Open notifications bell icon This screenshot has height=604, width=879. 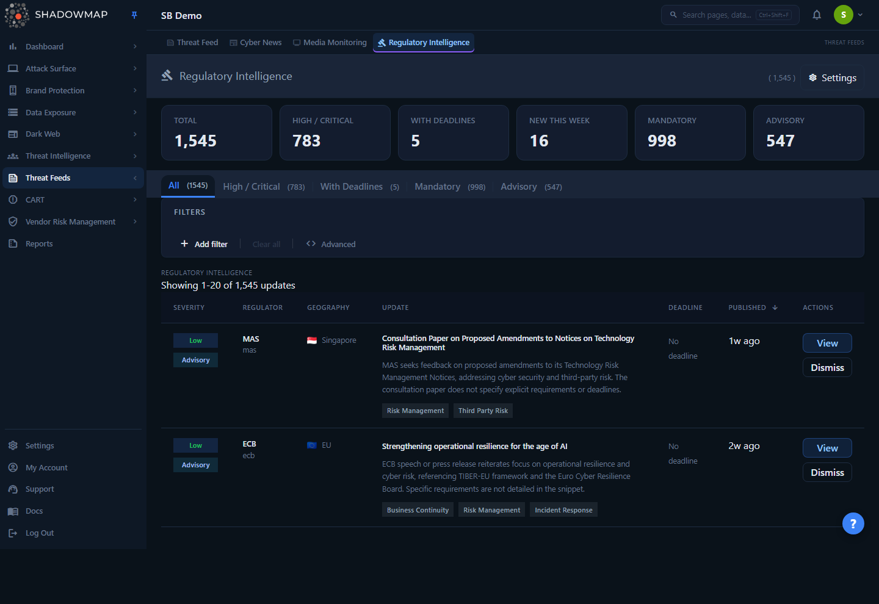pyautogui.click(x=817, y=15)
